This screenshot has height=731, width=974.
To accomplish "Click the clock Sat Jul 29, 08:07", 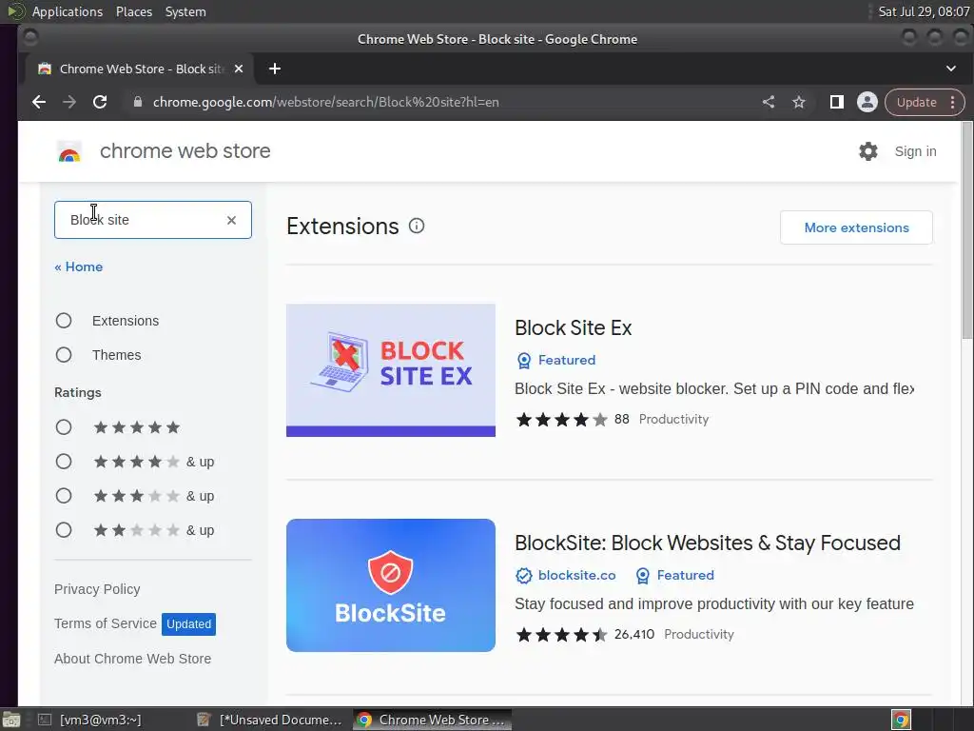I will click(923, 11).
